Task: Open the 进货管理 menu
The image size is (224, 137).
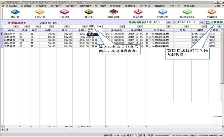Action: pyautogui.click(x=26, y=6)
